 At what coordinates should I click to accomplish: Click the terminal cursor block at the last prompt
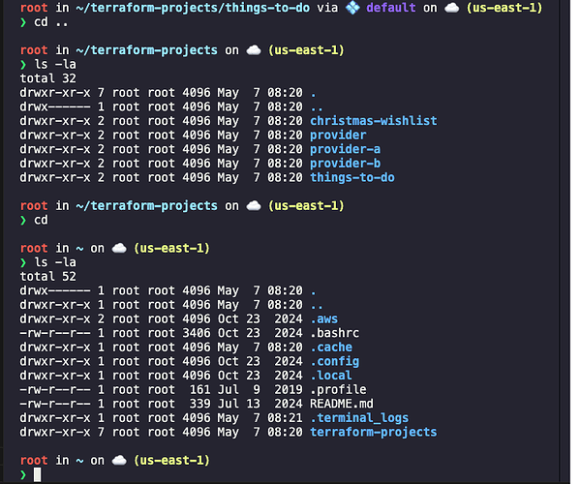point(38,474)
